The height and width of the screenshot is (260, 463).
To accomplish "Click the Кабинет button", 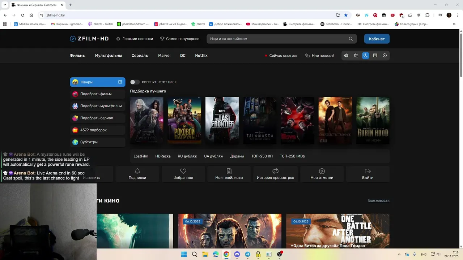I will 377,39.
